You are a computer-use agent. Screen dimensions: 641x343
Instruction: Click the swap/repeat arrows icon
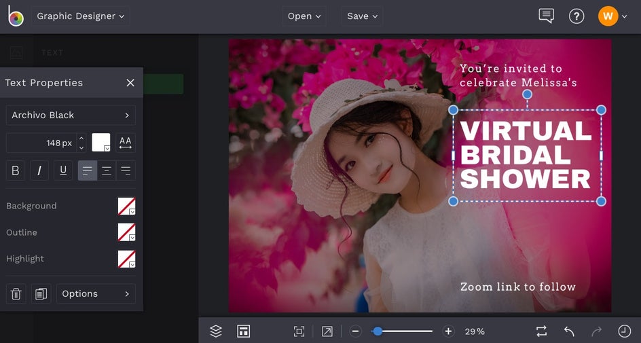coord(542,331)
